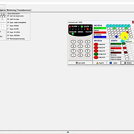Viewport: 134px width, 134px height.
Task: Click the Zamknij close button
Action: (128, 63)
